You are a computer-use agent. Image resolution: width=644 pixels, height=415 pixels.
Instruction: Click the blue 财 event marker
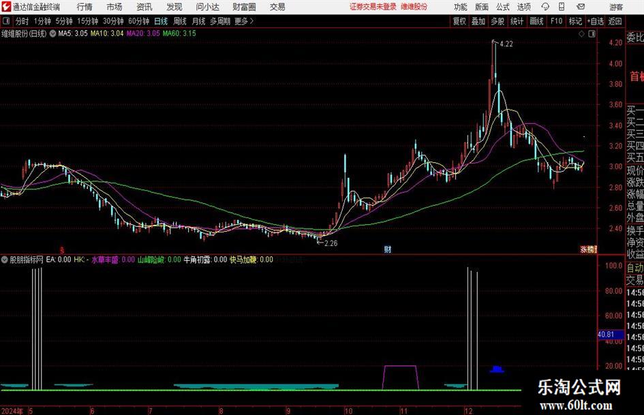[388, 249]
